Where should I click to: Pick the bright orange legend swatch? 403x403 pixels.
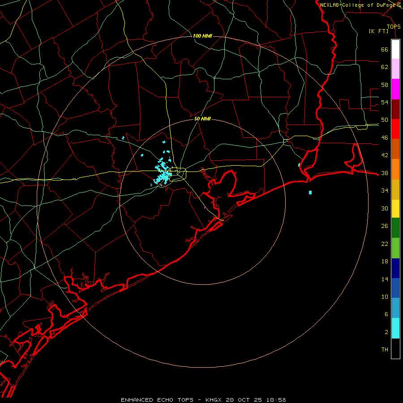click(395, 169)
